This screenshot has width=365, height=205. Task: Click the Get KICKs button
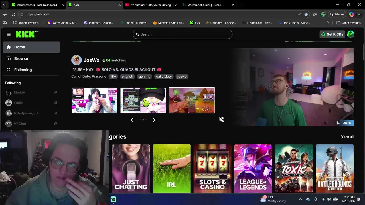point(332,34)
